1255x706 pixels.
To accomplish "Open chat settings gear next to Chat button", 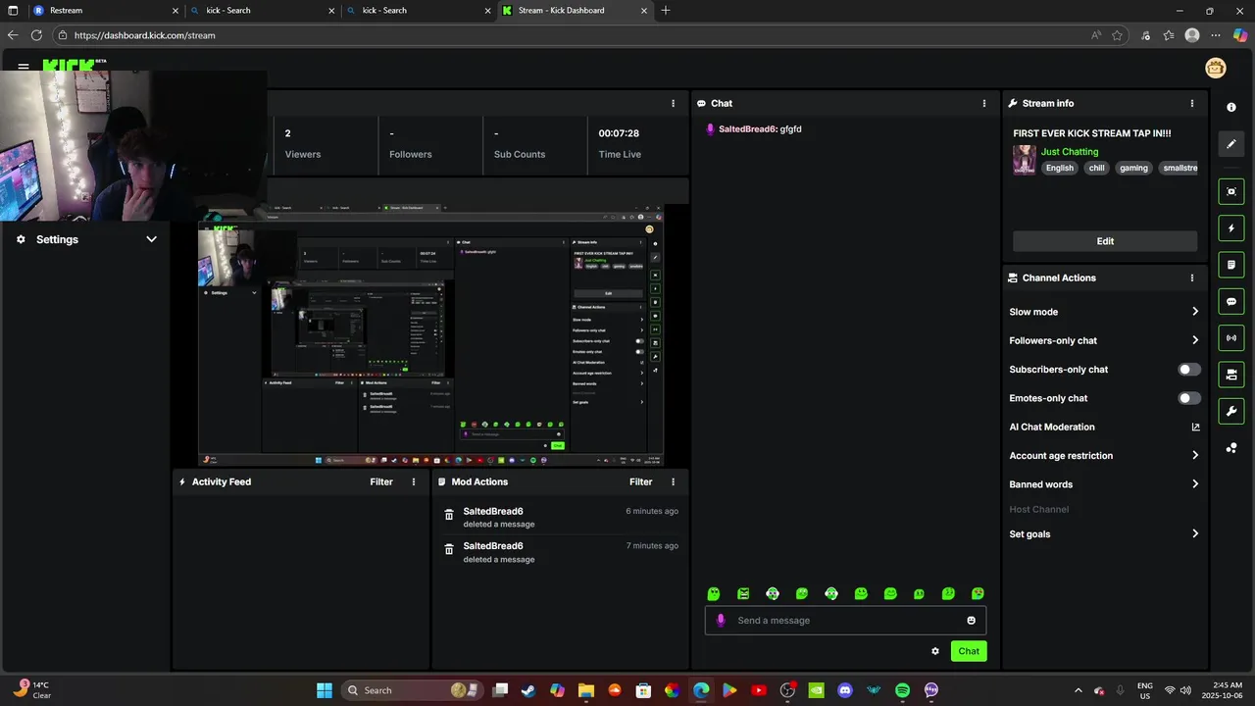I will coord(935,651).
